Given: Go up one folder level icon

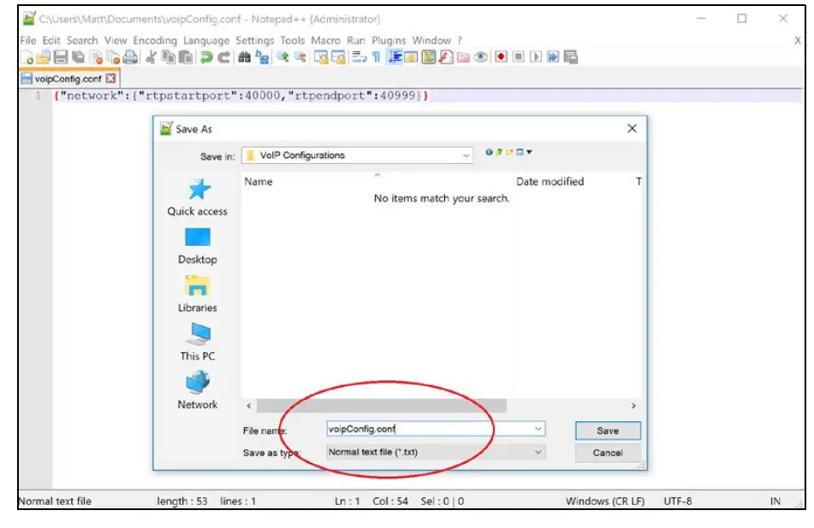Looking at the screenshot, I should pos(499,152).
